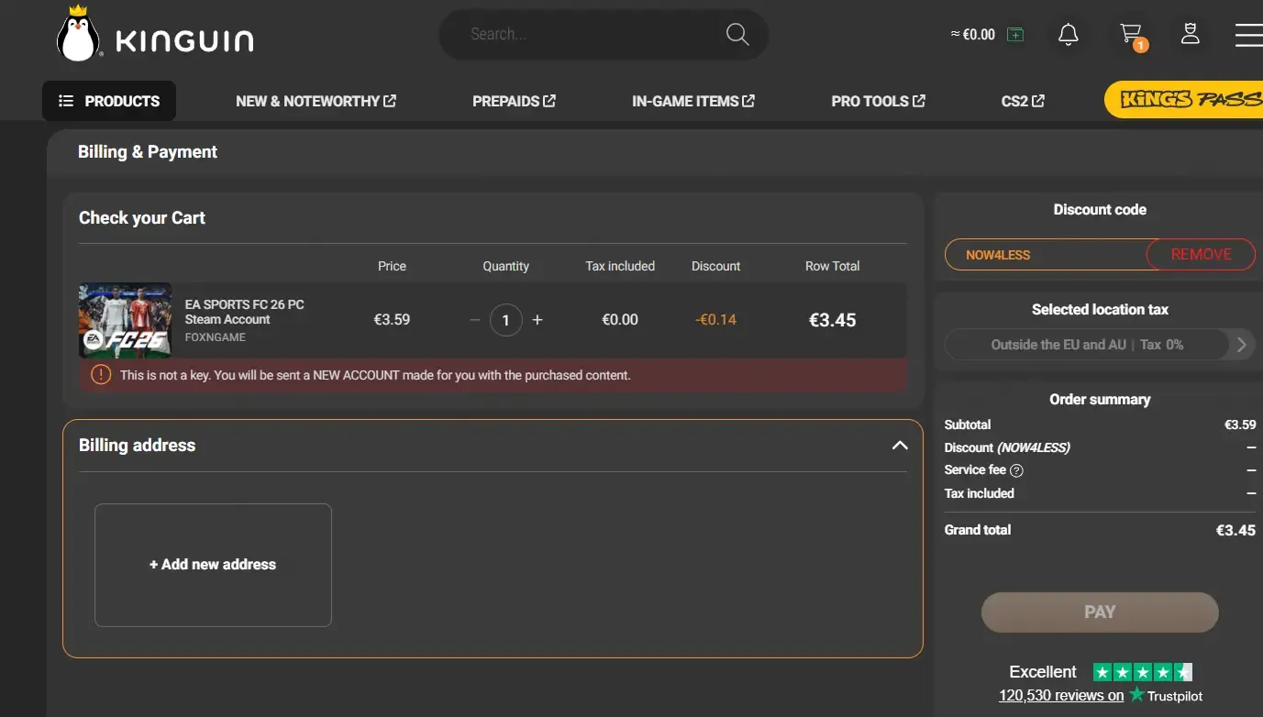Click the FC26 product thumbnail
The height and width of the screenshot is (717, 1263).
click(125, 320)
